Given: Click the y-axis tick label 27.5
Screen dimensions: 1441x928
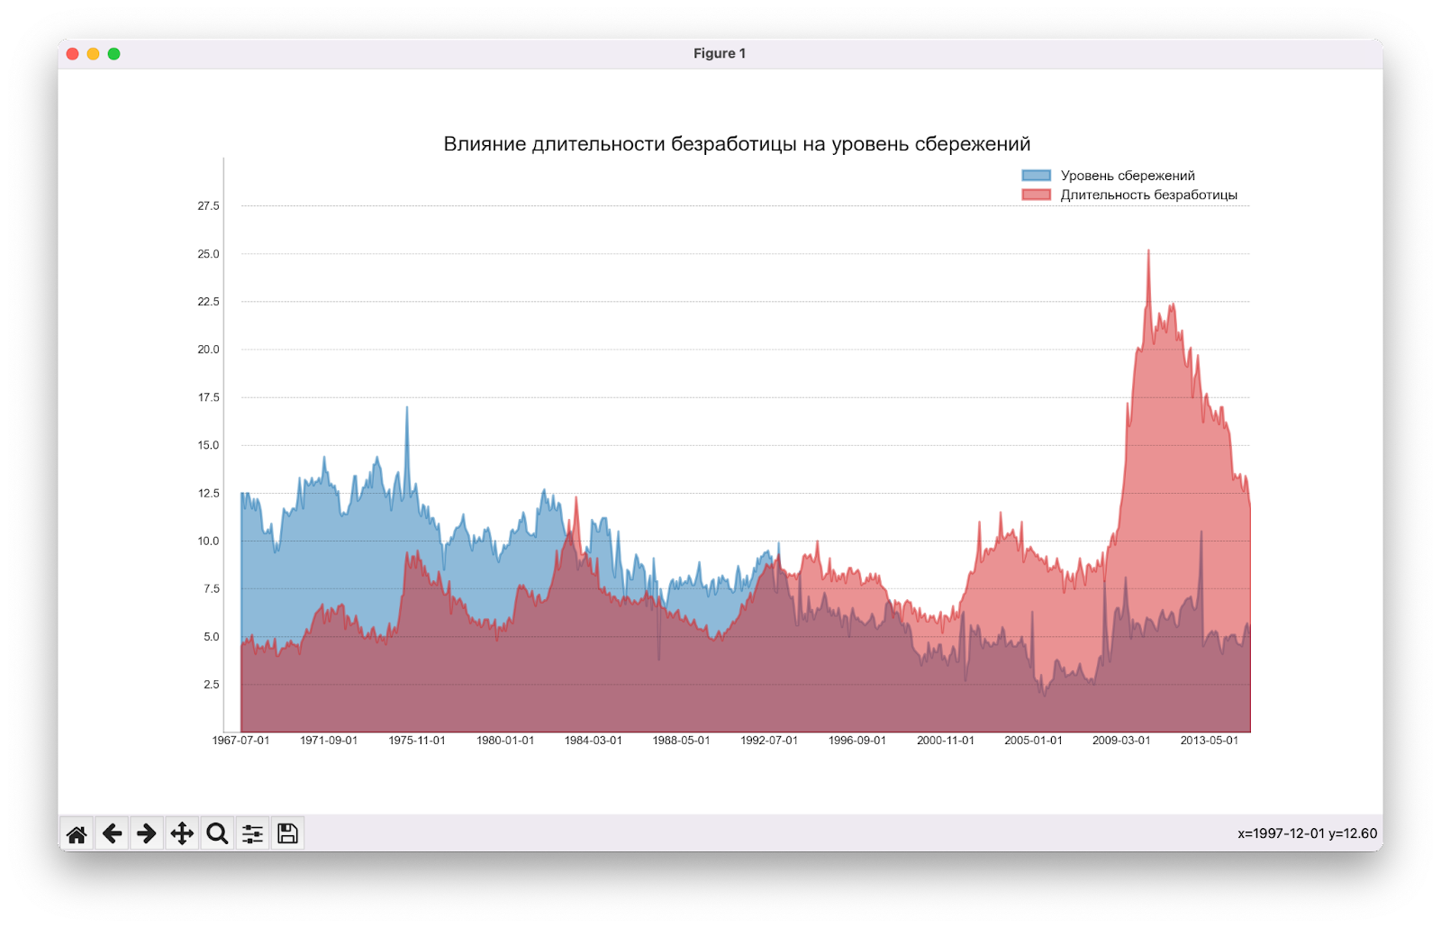Looking at the screenshot, I should click(208, 206).
